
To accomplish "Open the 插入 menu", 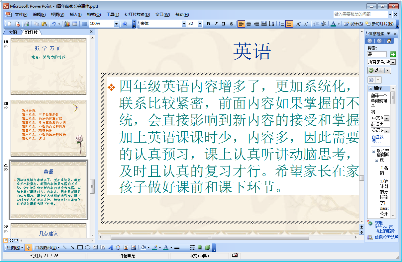I will point(76,15).
